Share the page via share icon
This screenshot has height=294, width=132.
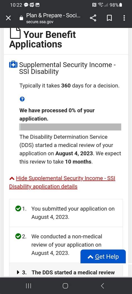click(x=93, y=18)
